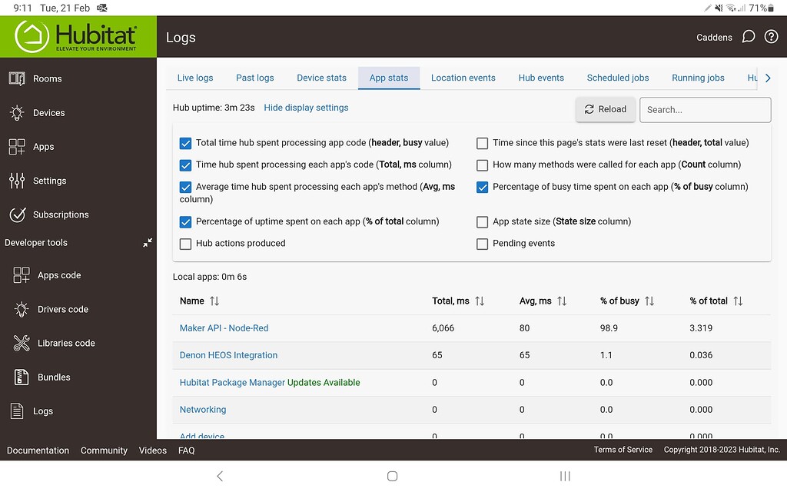Focus the Search input field
Image resolution: width=787 pixels, height=492 pixels.
click(706, 109)
